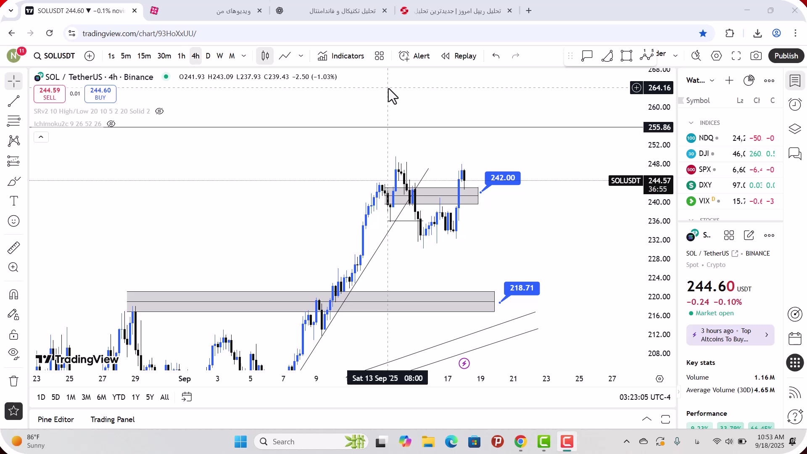Expand the bottom panel chevron
The image size is (807, 454).
coord(647,419)
